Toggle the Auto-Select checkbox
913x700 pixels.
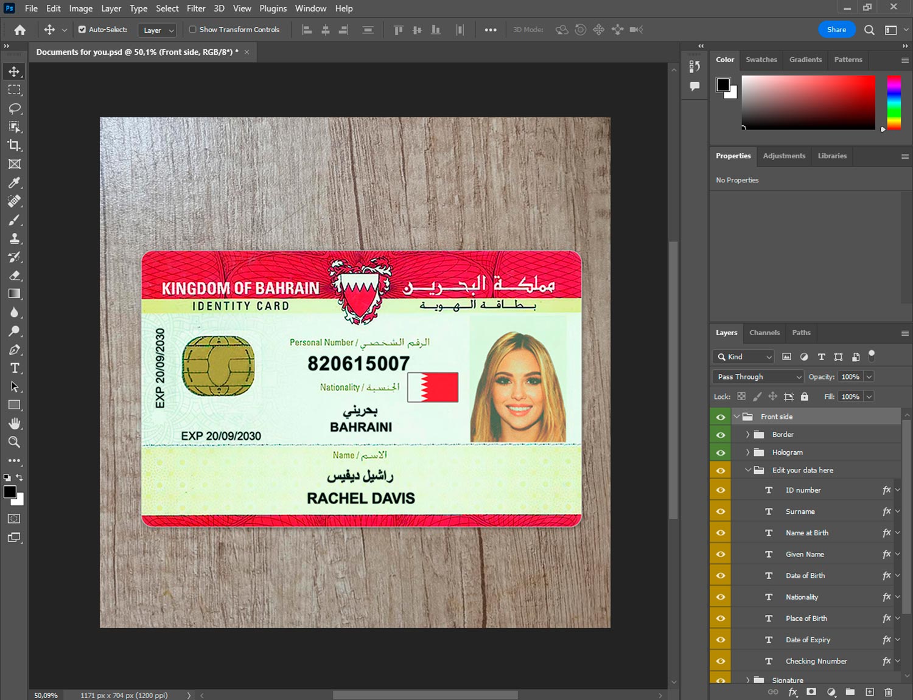[82, 29]
